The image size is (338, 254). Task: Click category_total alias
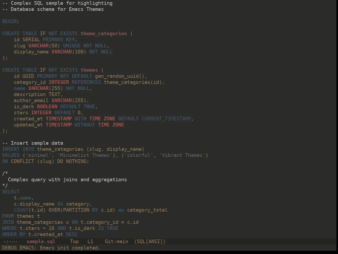(147, 210)
